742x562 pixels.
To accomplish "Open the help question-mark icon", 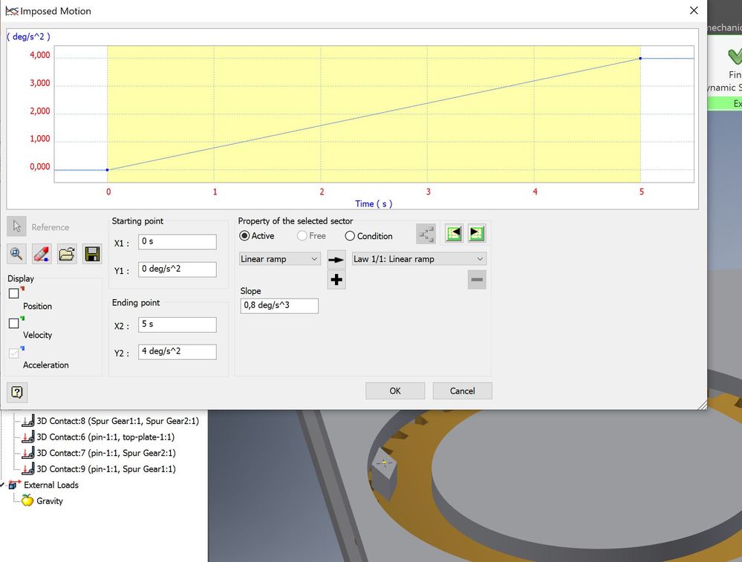I will pos(17,392).
